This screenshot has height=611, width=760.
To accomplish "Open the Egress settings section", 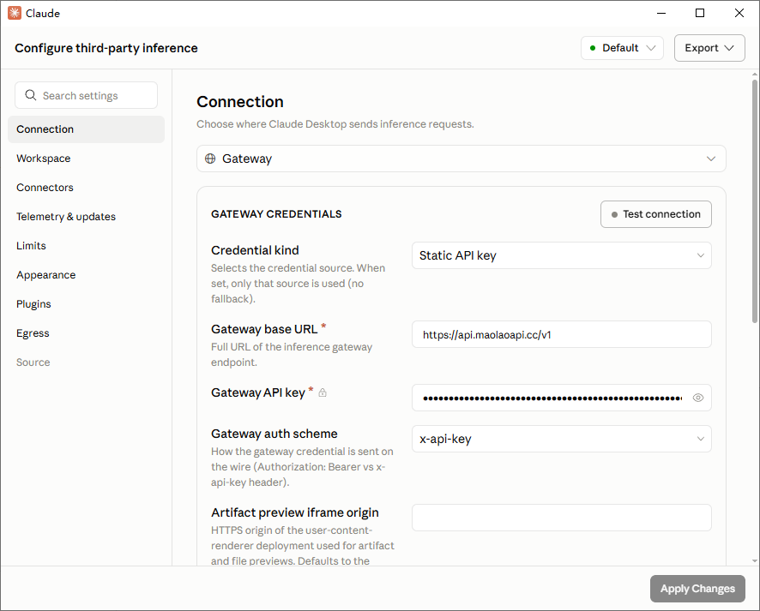I will click(87, 333).
